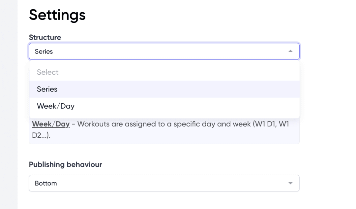
Task: Select the greyed 'Select' placeholder option
Action: pos(48,72)
